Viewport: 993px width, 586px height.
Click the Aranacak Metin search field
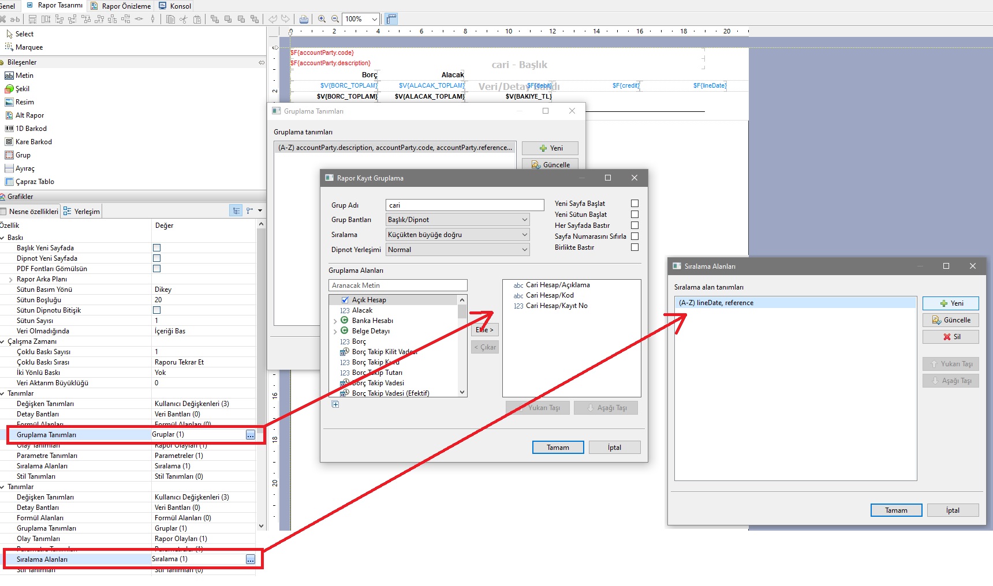click(397, 286)
